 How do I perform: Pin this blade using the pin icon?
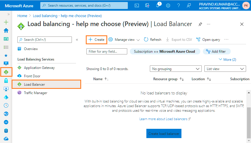pos(200,24)
